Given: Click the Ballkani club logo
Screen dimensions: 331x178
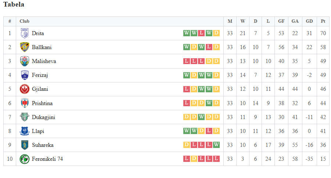Looking at the screenshot, I should point(25,47).
